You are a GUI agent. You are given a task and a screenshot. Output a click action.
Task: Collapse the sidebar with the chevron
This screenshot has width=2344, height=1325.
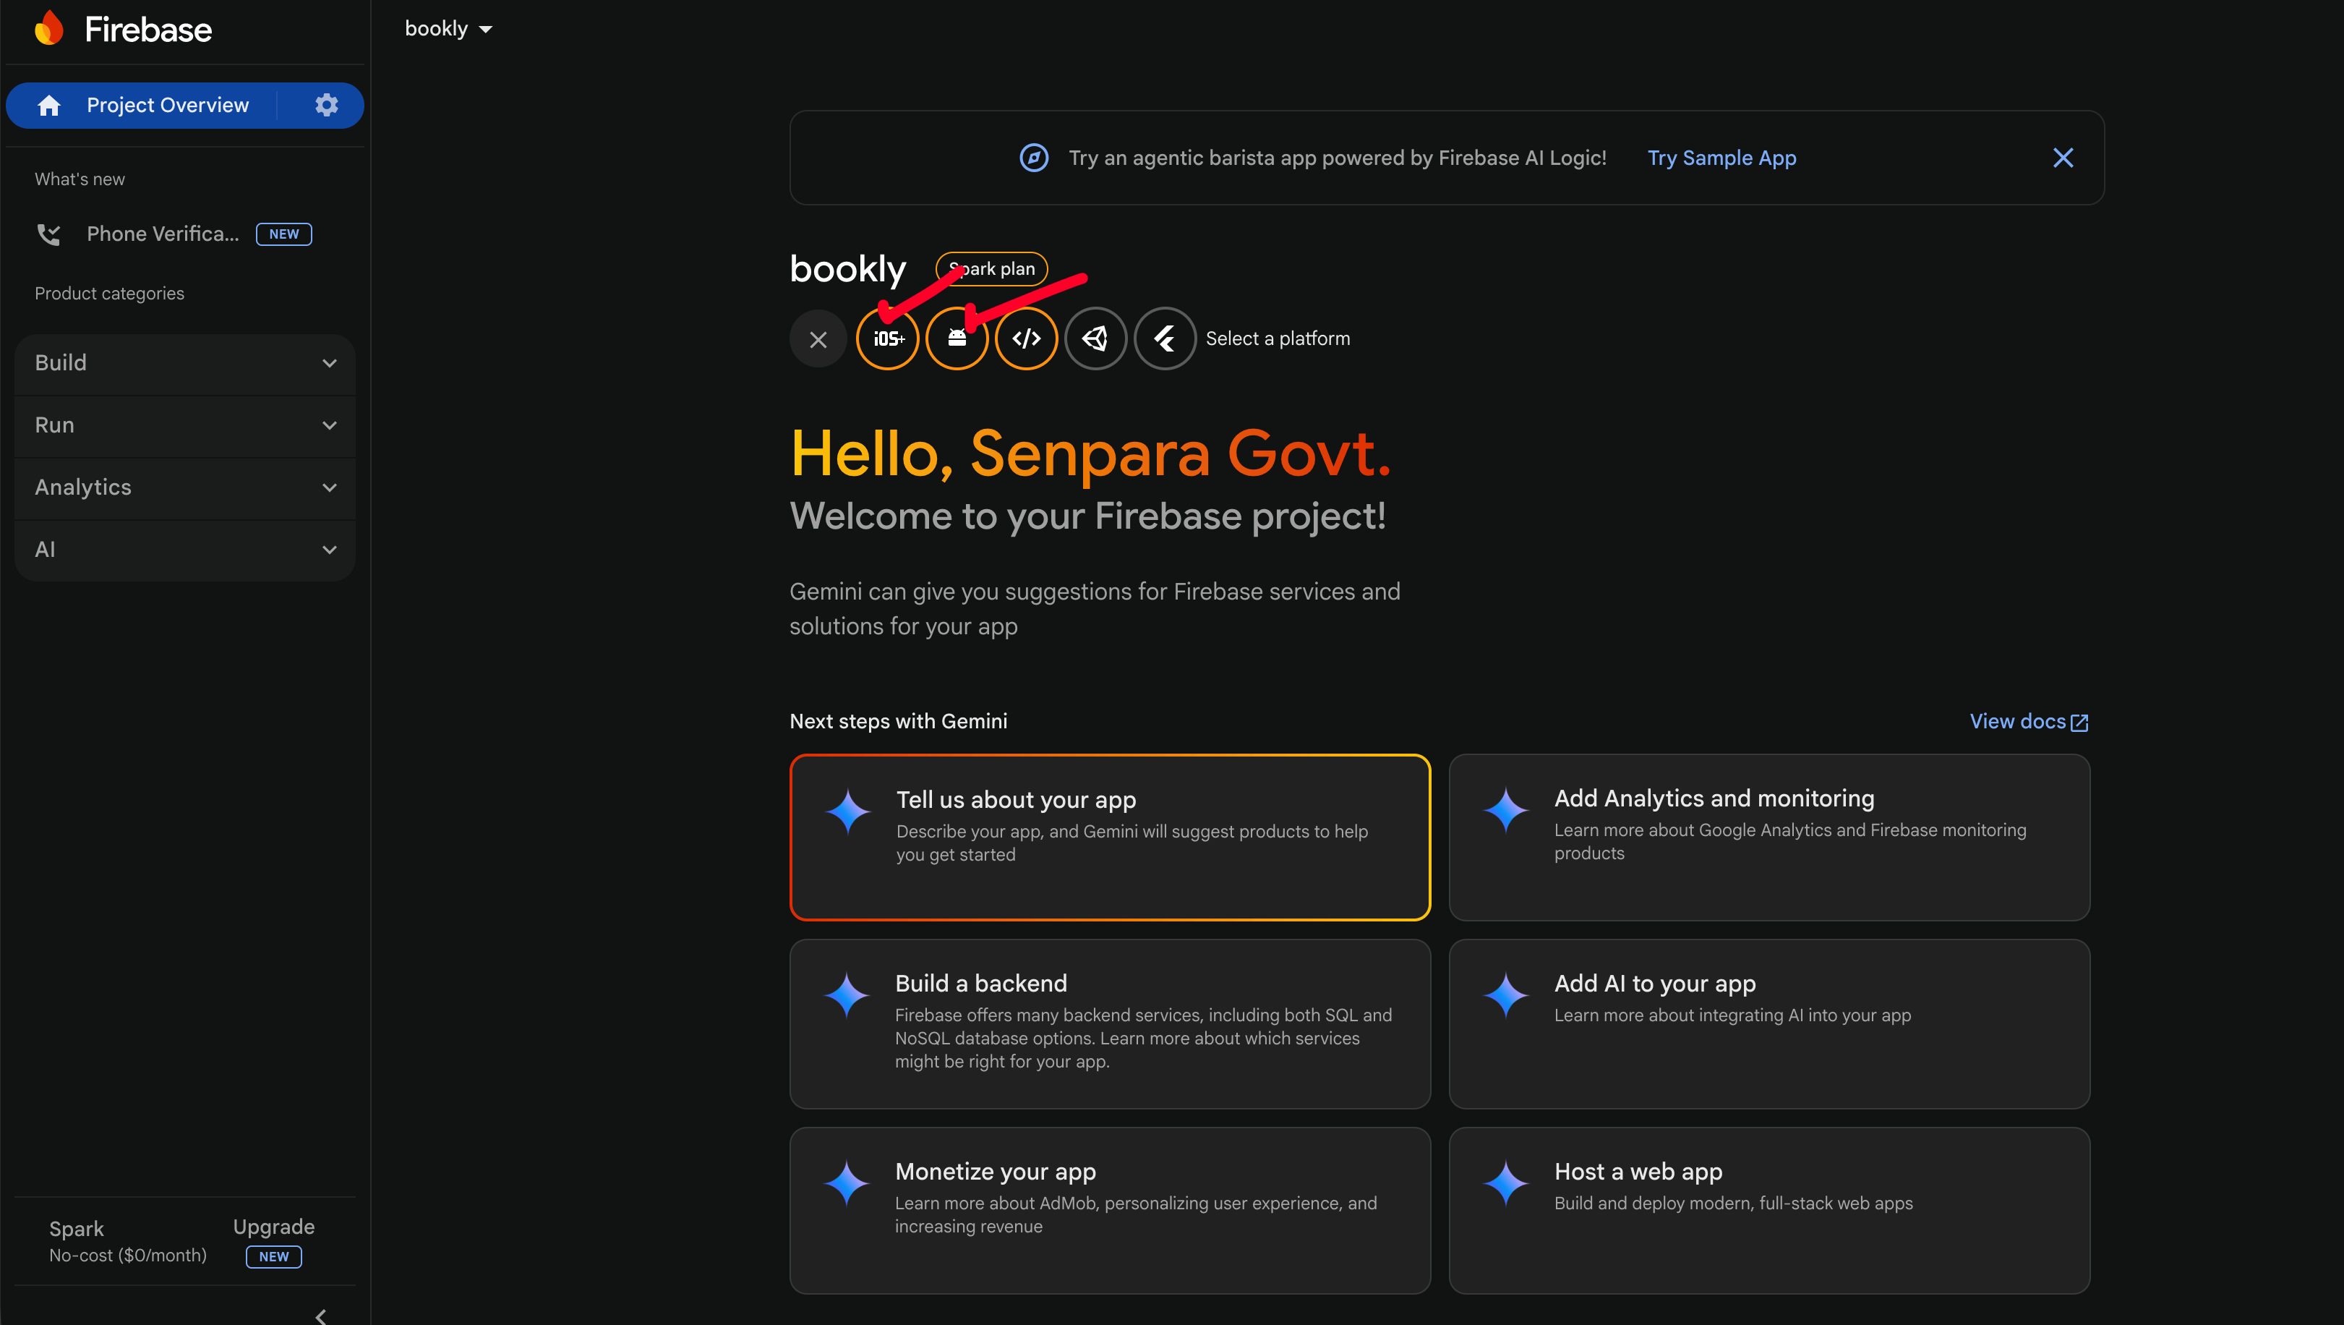coord(320,1316)
